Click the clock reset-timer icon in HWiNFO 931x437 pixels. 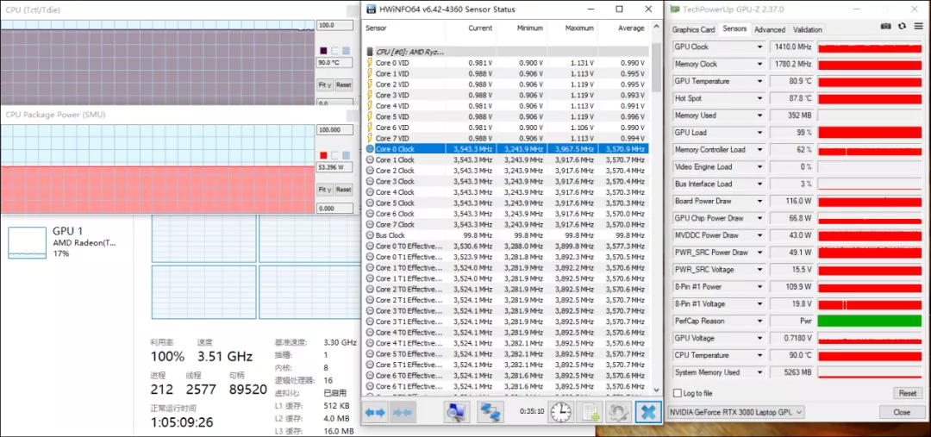tap(560, 412)
